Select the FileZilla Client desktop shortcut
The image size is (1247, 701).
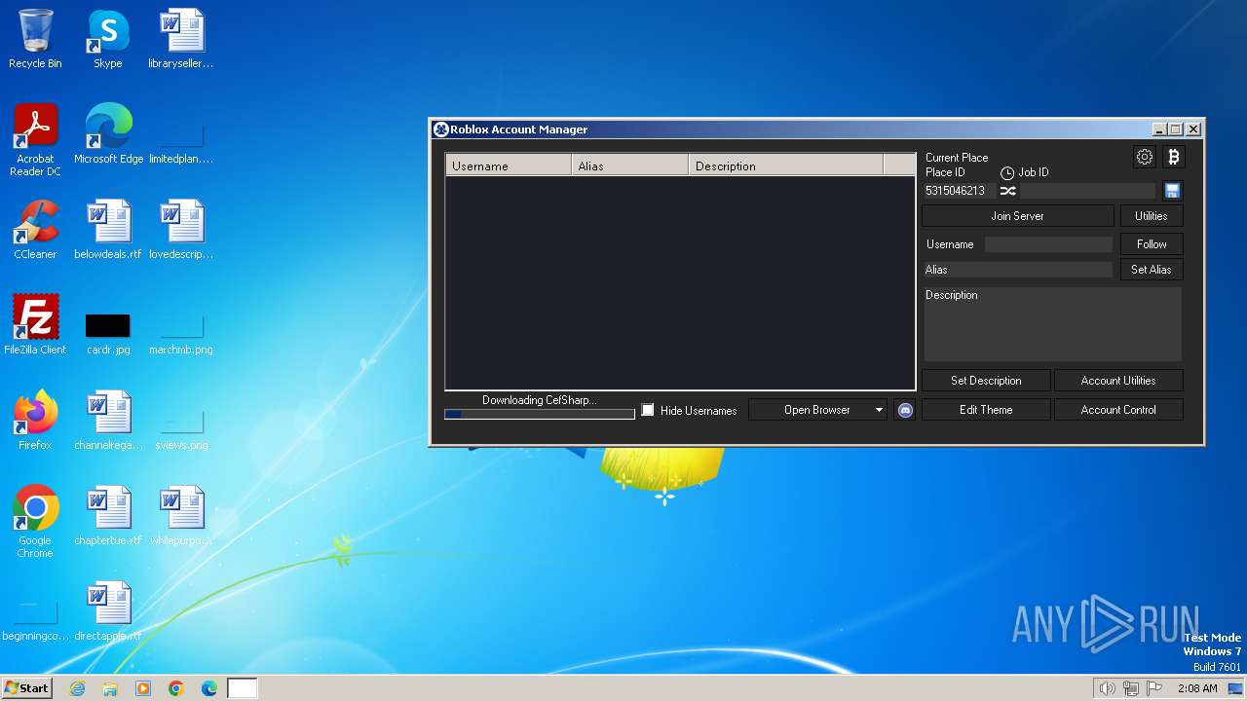(35, 325)
